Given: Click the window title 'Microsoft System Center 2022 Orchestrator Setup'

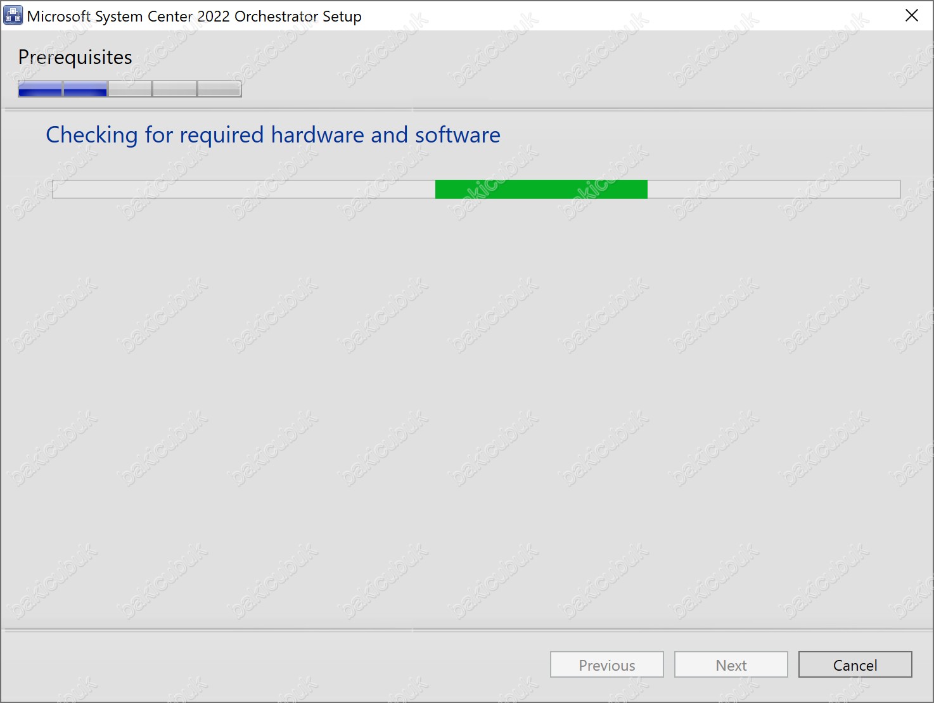Looking at the screenshot, I should point(194,16).
